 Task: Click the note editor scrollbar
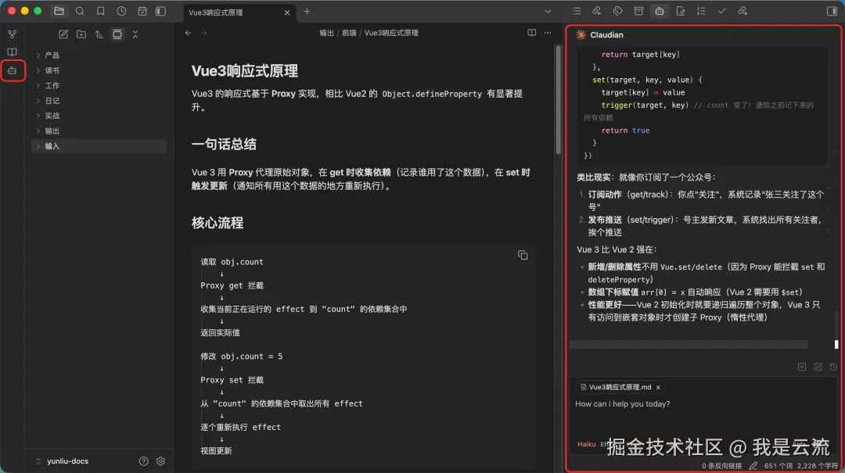click(x=558, y=99)
